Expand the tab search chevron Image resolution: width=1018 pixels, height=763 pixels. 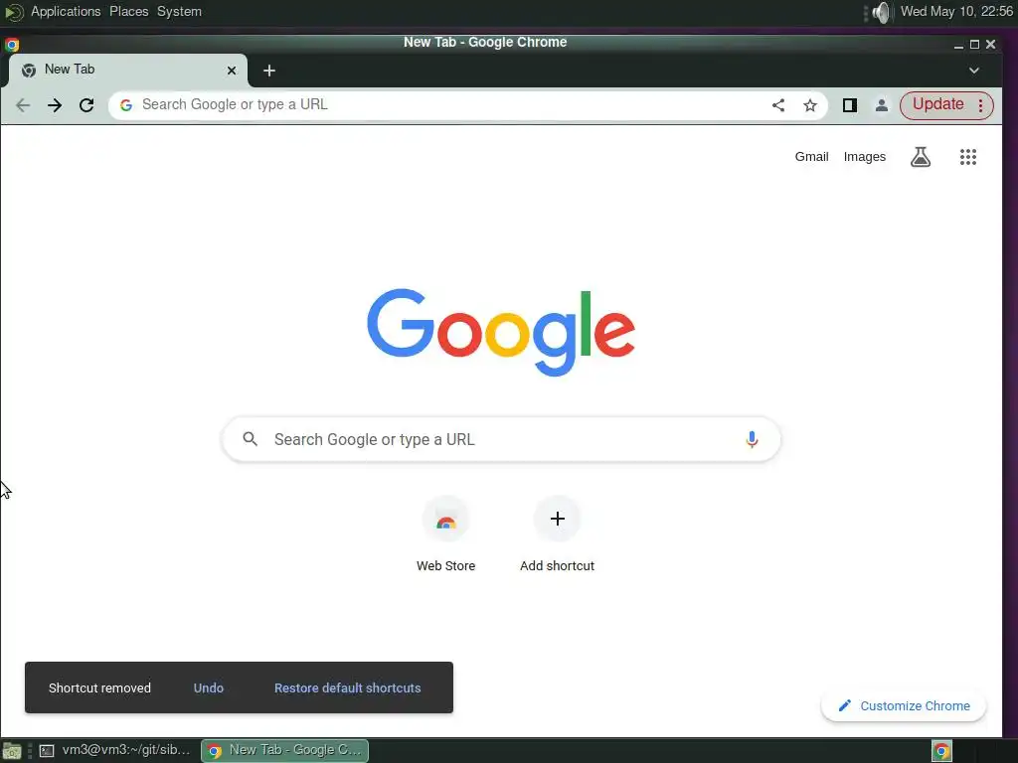pos(973,71)
